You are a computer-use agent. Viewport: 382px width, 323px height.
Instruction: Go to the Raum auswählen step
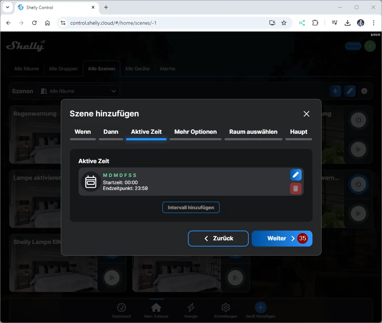tap(253, 132)
